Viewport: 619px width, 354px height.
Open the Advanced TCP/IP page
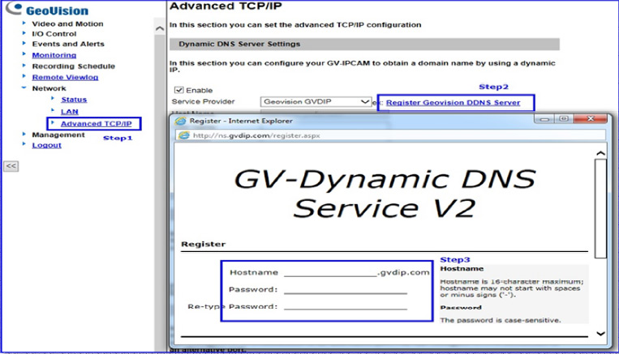tap(96, 124)
